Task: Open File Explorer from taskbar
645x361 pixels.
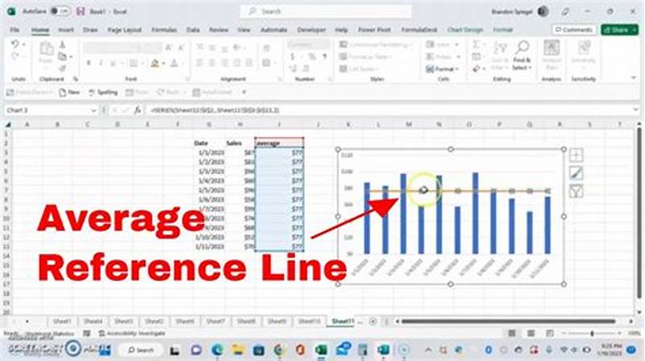Action: (238, 350)
